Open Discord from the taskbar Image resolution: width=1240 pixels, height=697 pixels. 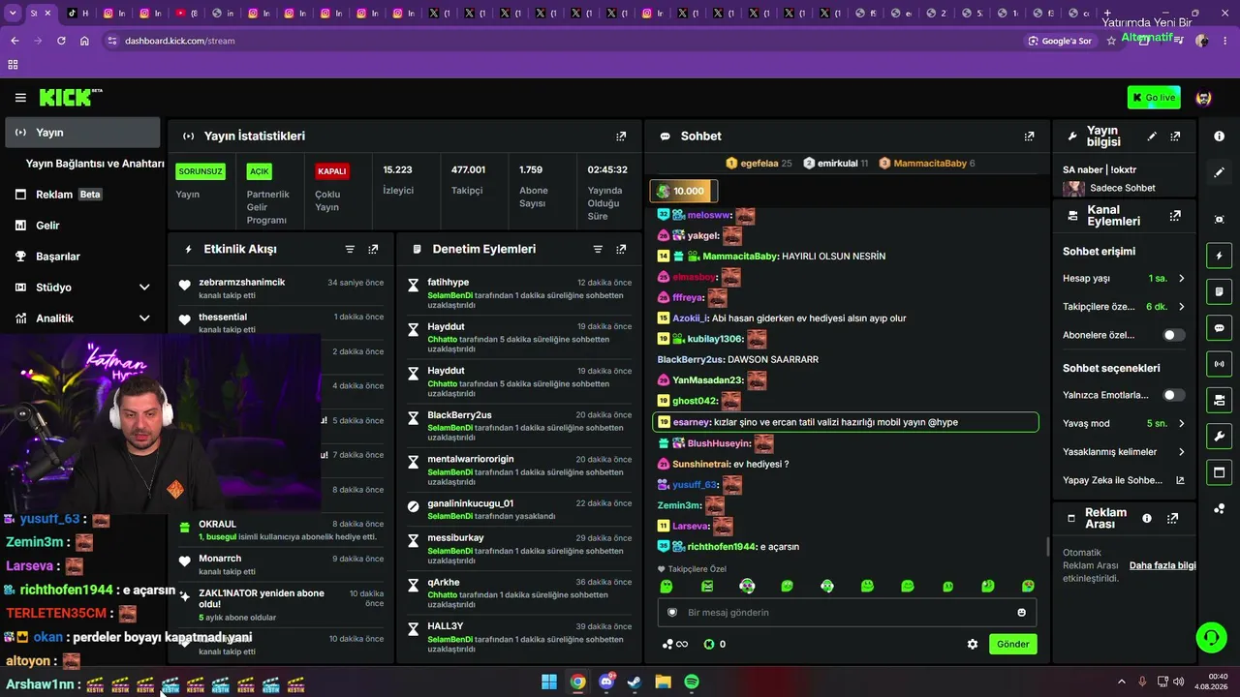click(x=606, y=682)
